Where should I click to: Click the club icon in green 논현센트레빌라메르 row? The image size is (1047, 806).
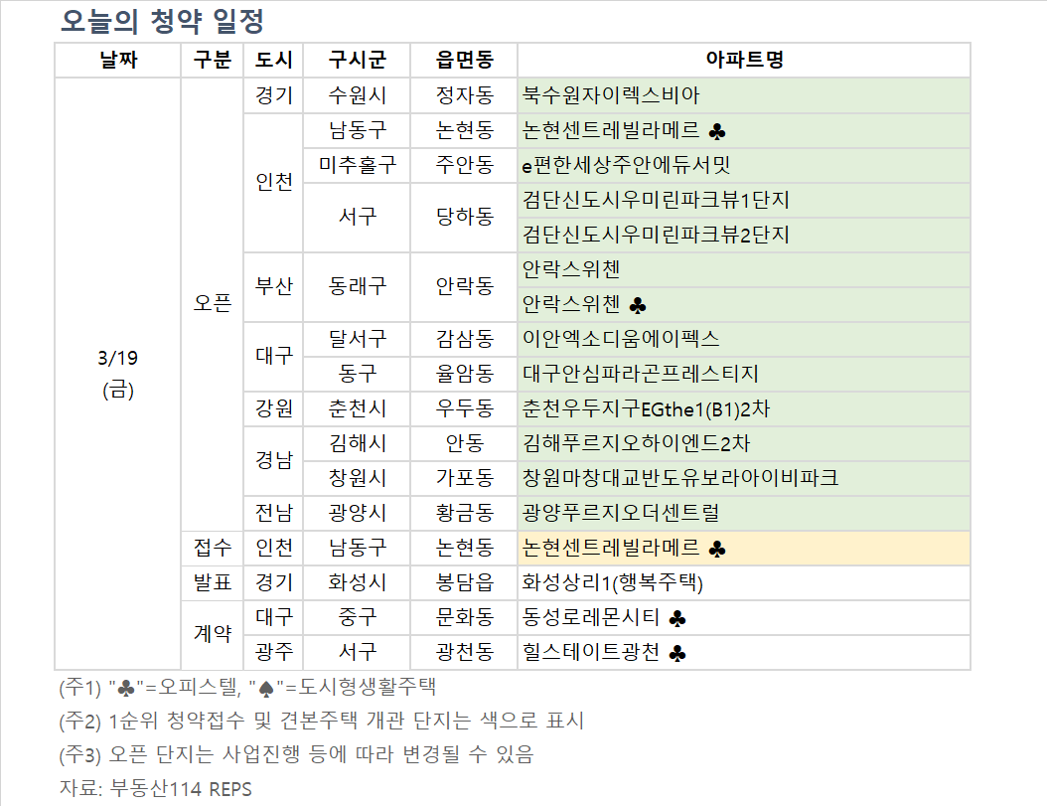point(719,131)
